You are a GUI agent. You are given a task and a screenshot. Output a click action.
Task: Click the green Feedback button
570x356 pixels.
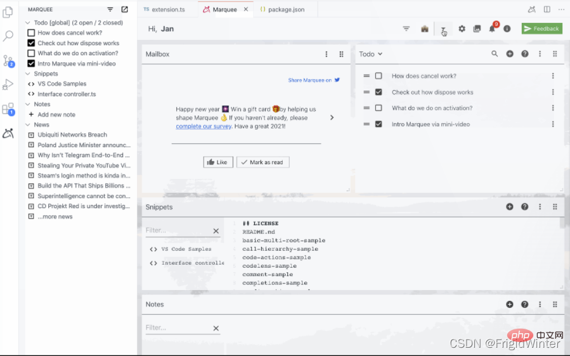click(541, 29)
